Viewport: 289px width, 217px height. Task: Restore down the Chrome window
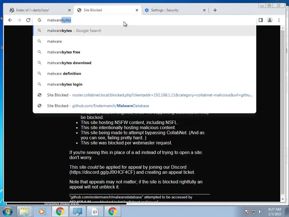pyautogui.click(x=269, y=6)
